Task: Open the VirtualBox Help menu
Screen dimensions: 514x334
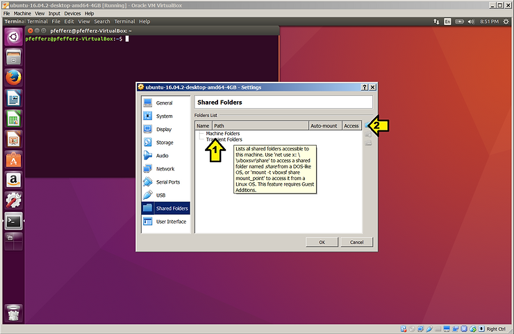Action: pos(89,13)
